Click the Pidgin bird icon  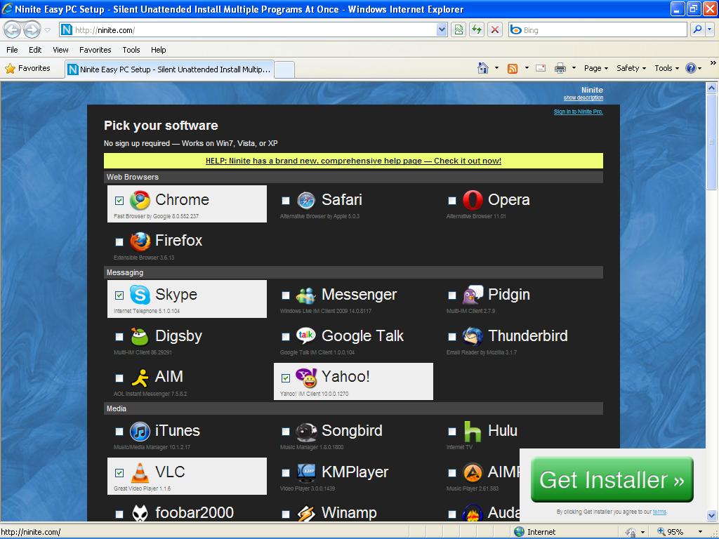coord(473,295)
